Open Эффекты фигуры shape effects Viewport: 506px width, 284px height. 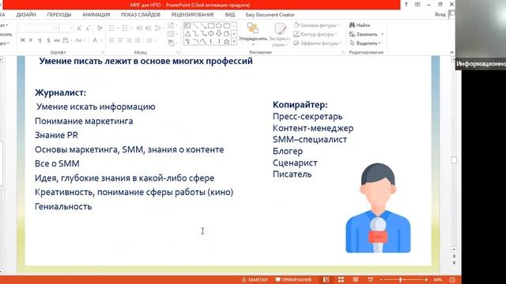[317, 43]
